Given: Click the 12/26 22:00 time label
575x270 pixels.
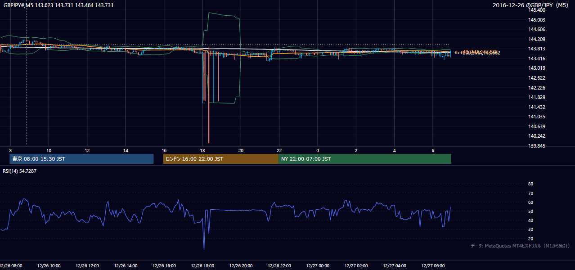Looking at the screenshot, I should click(279, 265).
